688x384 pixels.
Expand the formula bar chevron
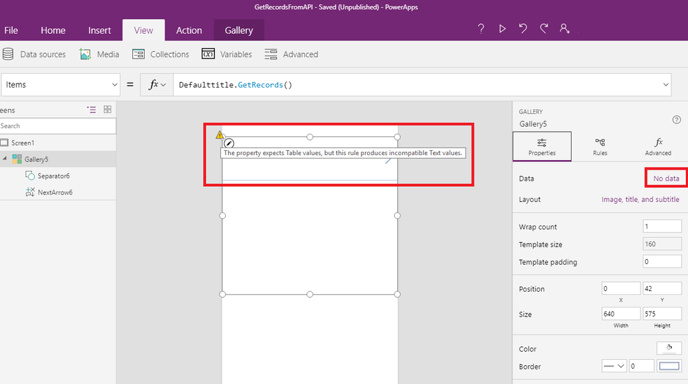666,84
